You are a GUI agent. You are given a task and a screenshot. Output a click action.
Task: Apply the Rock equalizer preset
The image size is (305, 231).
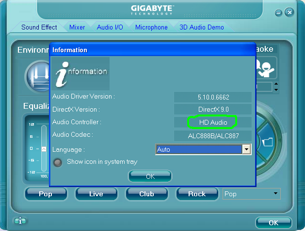pyautogui.click(x=197, y=194)
